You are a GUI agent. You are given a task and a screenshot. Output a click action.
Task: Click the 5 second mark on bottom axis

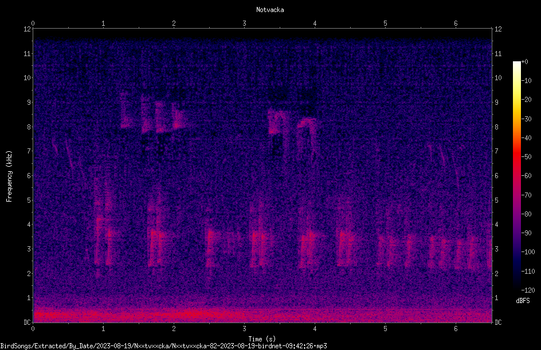pyautogui.click(x=385, y=329)
